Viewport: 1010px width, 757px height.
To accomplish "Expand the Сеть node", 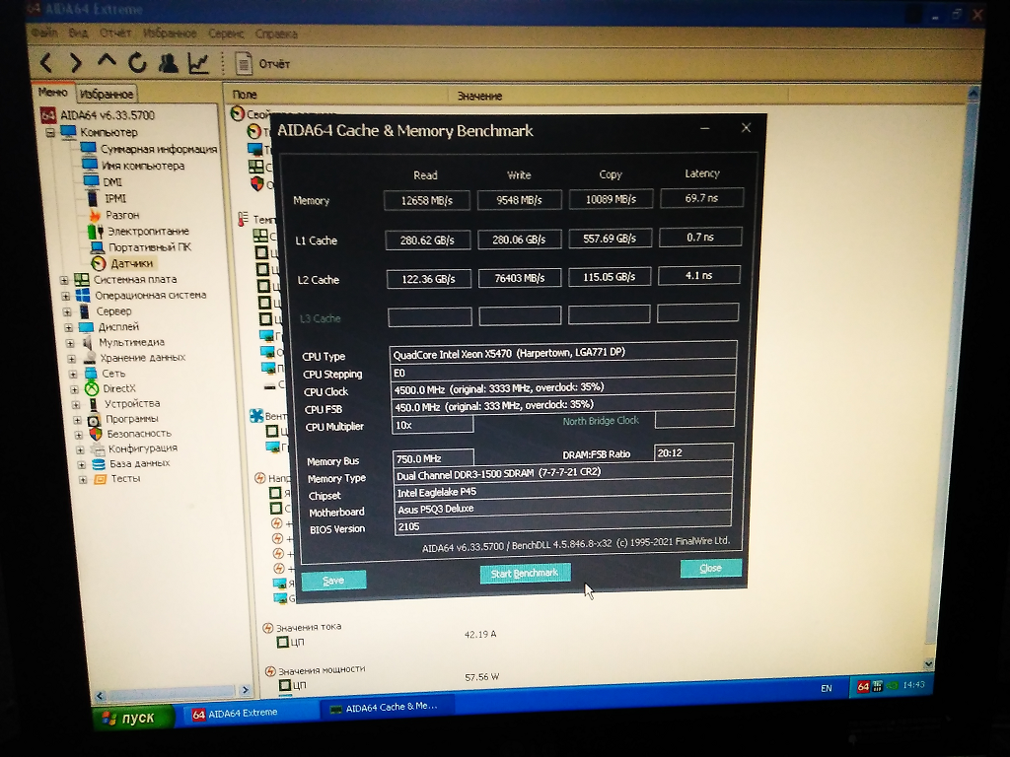I will pos(73,374).
